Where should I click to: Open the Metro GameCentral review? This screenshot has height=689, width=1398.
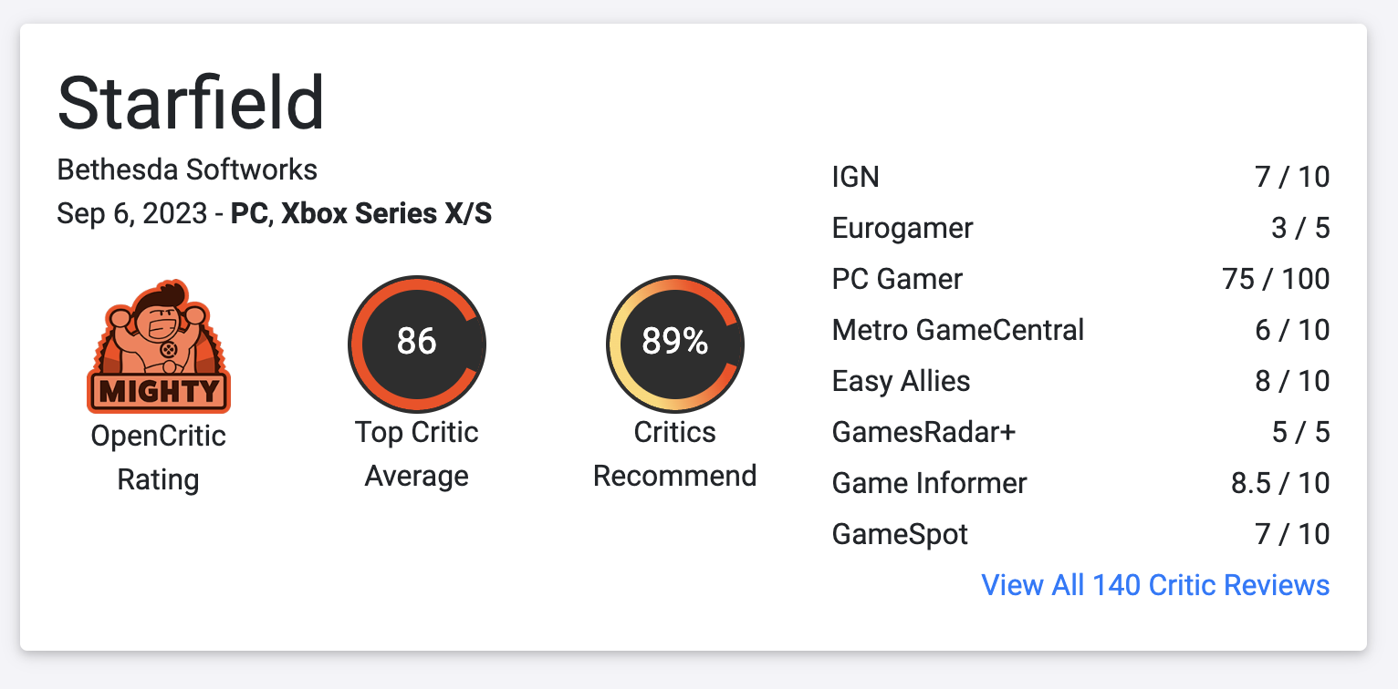coord(958,330)
